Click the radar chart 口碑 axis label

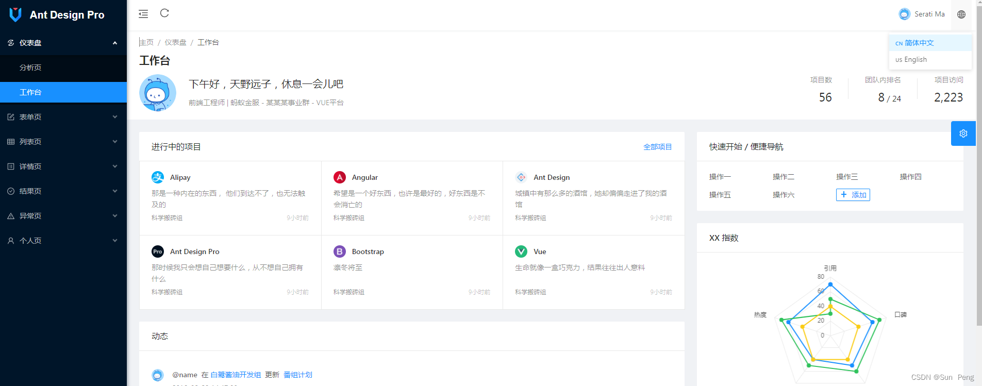coord(901,314)
